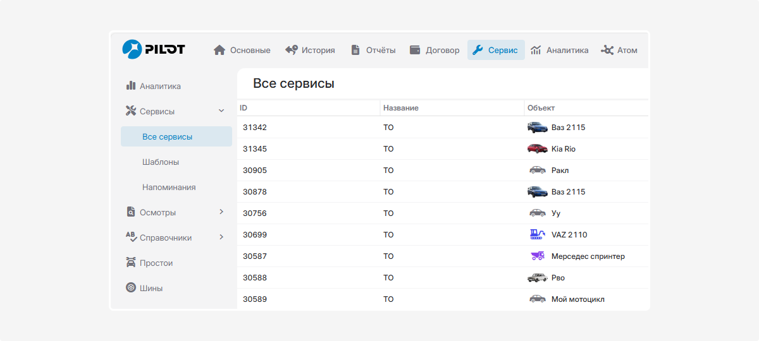Open Шаблоны in the sidebar
759x341 pixels.
tap(161, 162)
